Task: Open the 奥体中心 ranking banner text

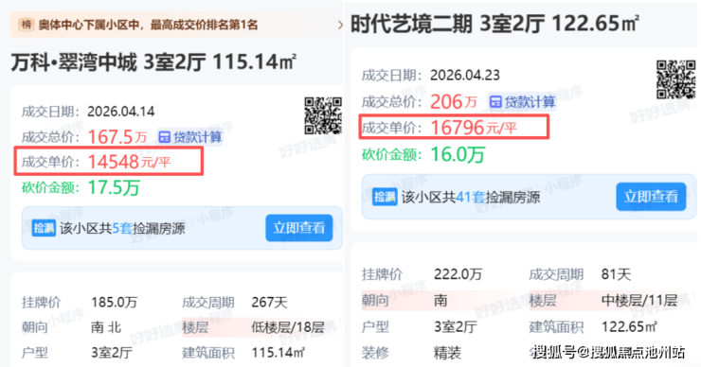Action: point(148,25)
